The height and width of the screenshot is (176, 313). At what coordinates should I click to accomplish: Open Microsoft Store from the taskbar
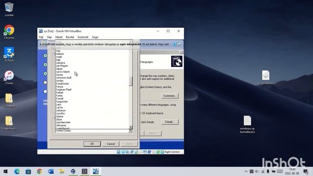(x=28, y=172)
